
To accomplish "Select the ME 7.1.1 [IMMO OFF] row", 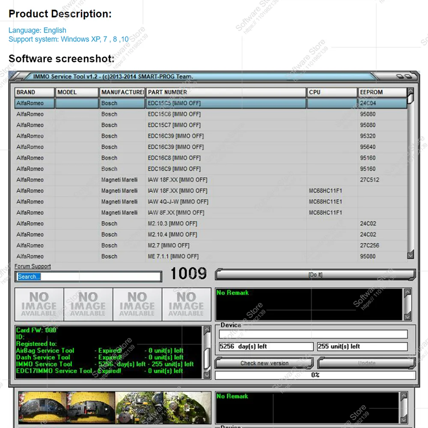I will (x=211, y=256).
